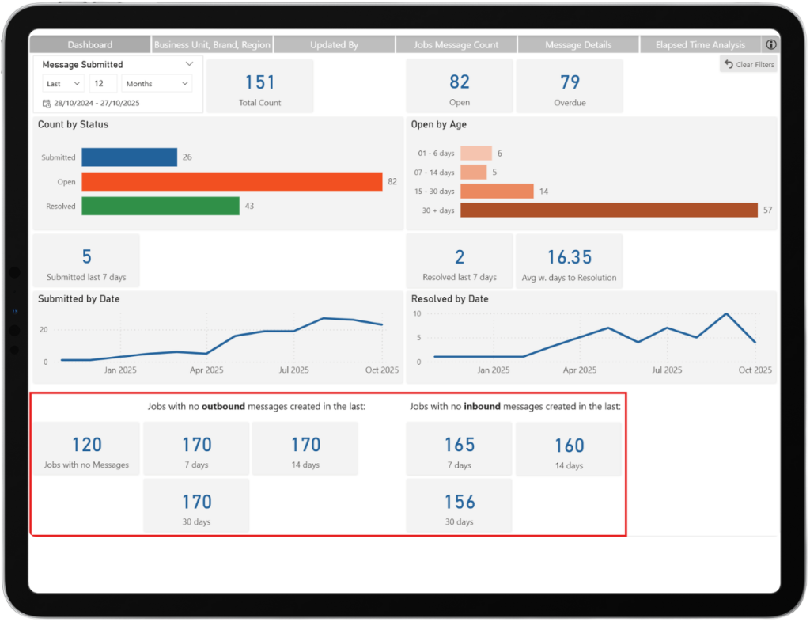Click the Overdue card showing 79
This screenshot has height=622, width=810.
point(570,86)
